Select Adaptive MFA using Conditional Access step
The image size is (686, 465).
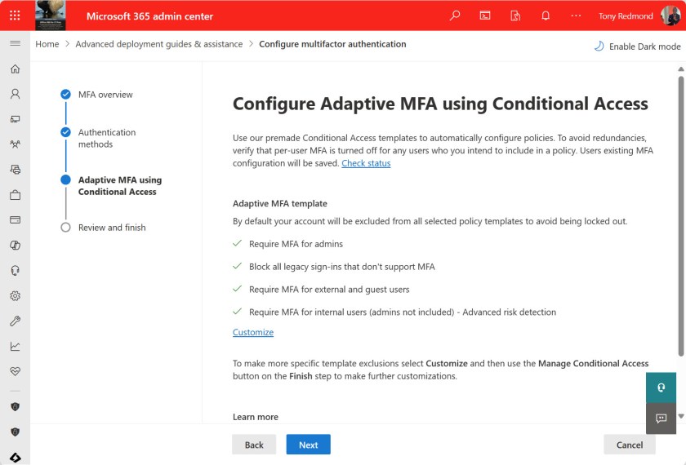point(111,186)
